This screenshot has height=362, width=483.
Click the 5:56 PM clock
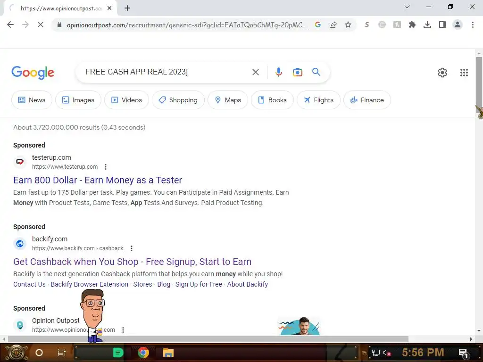[x=423, y=353]
